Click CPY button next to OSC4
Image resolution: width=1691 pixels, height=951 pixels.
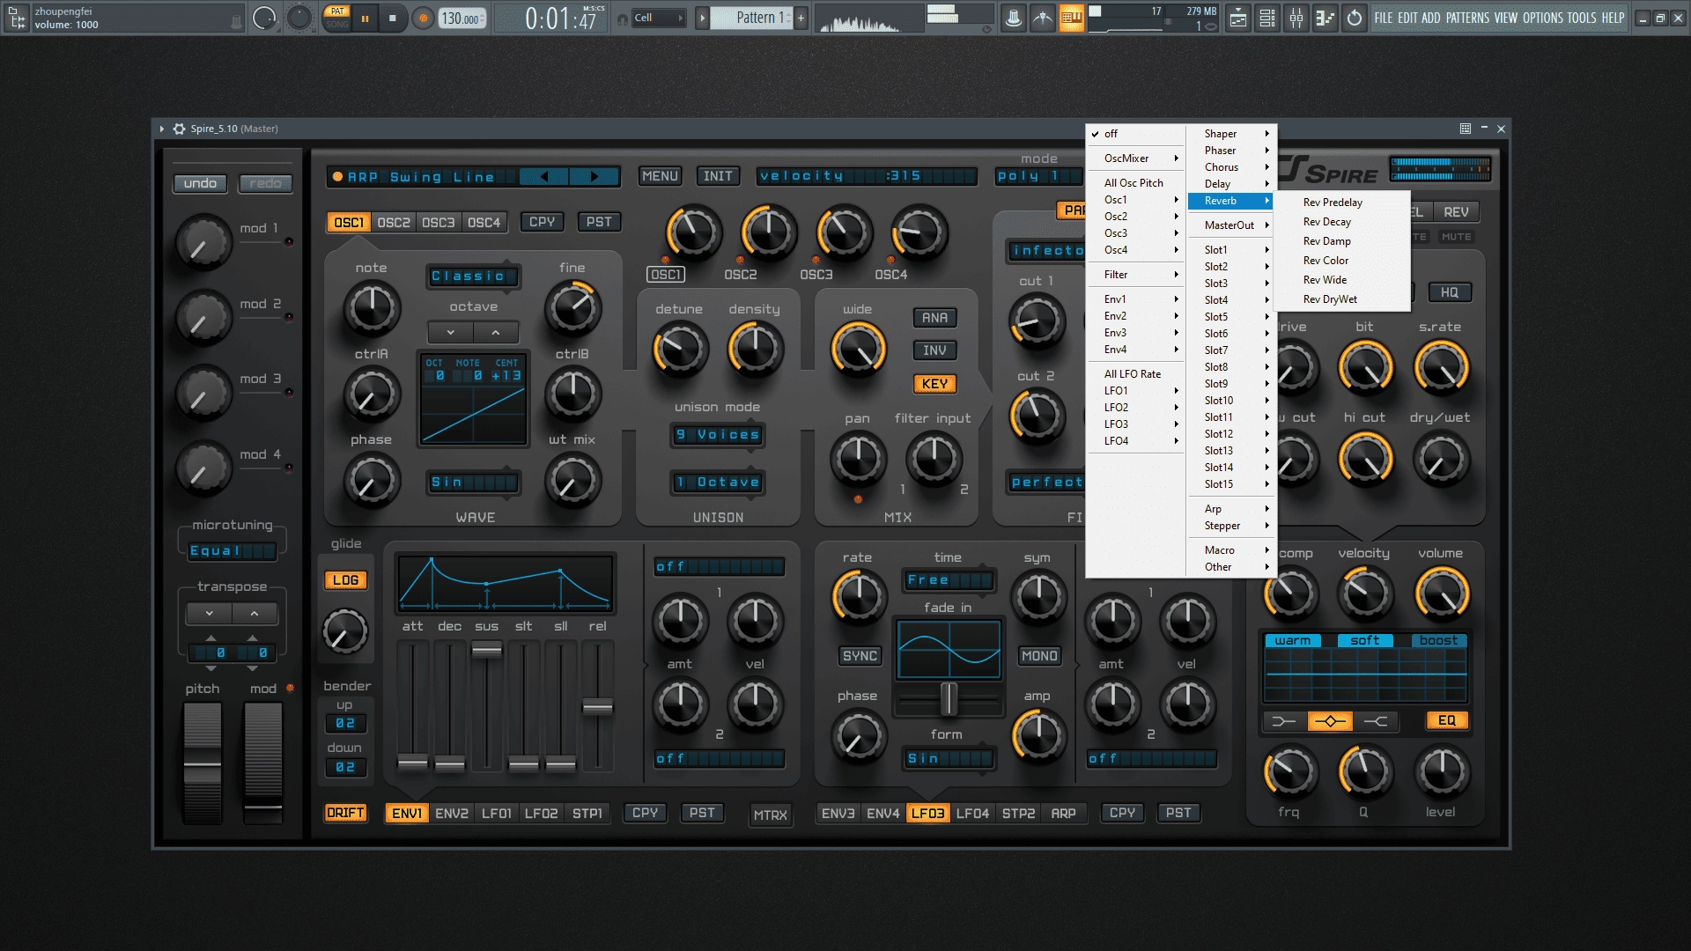tap(542, 222)
